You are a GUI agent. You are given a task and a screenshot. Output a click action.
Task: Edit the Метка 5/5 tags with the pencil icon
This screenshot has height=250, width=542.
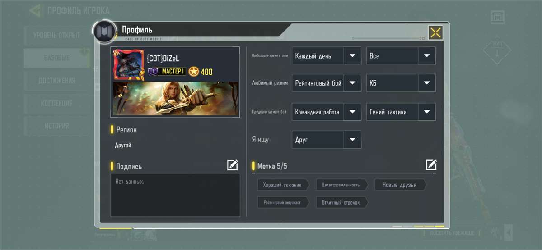click(x=431, y=165)
